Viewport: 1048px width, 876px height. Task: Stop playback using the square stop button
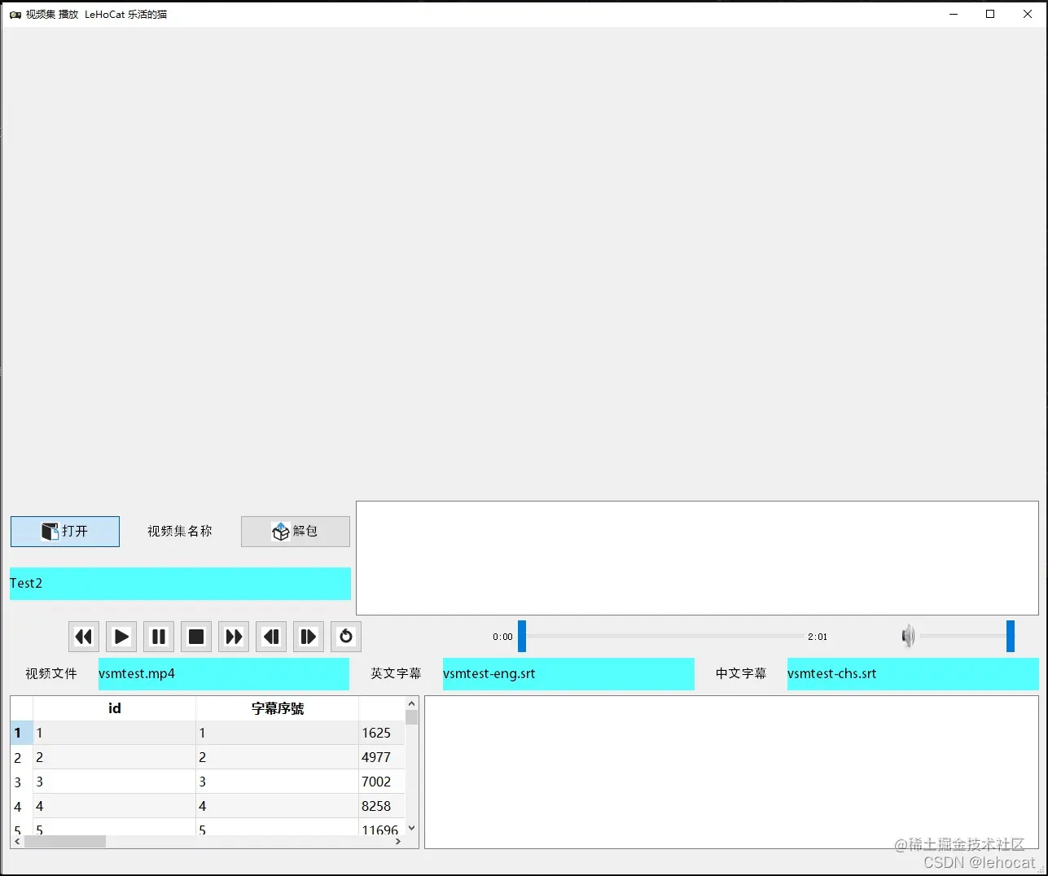196,637
